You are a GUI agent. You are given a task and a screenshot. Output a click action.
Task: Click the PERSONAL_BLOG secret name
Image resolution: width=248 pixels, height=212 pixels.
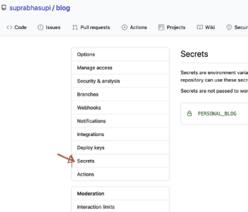pyautogui.click(x=217, y=113)
